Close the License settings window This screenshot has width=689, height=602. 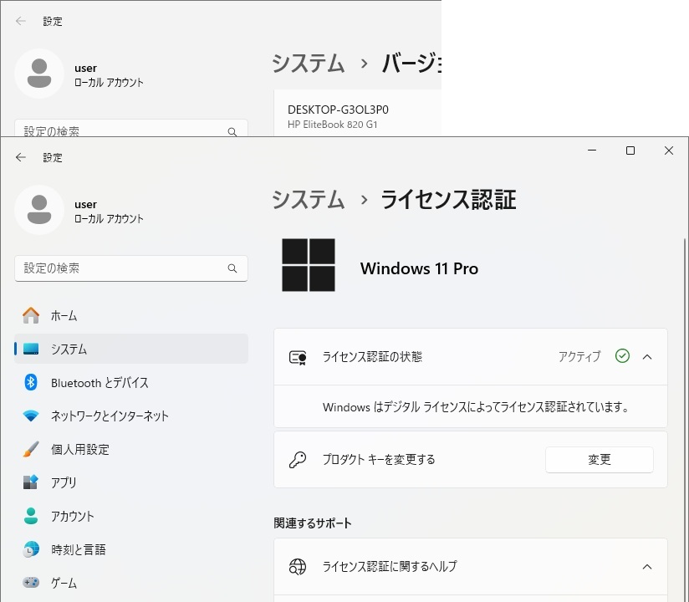coord(669,150)
